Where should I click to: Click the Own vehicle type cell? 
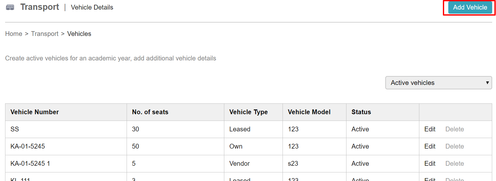point(254,146)
